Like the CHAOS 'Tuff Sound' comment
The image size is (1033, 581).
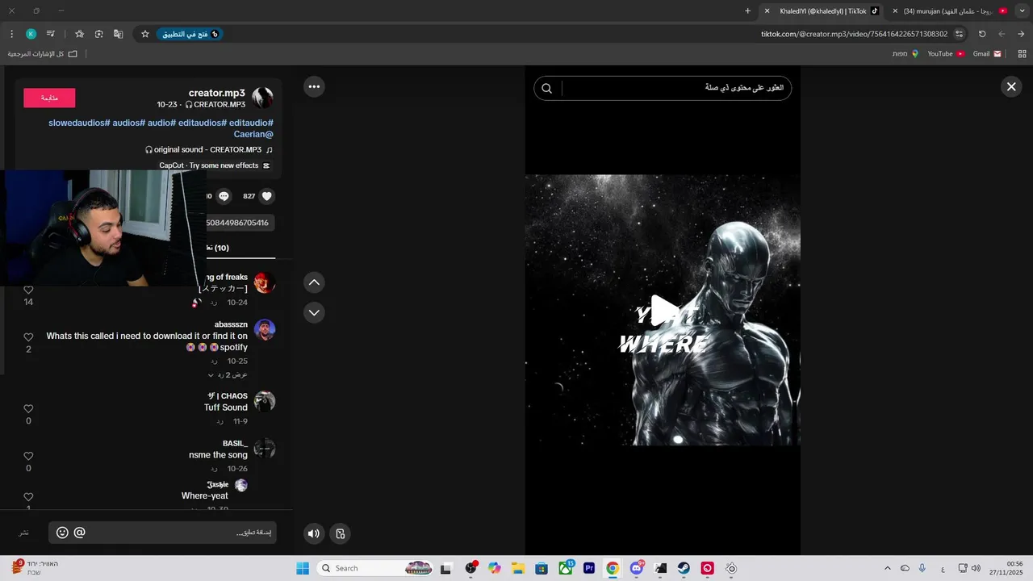[x=28, y=409]
